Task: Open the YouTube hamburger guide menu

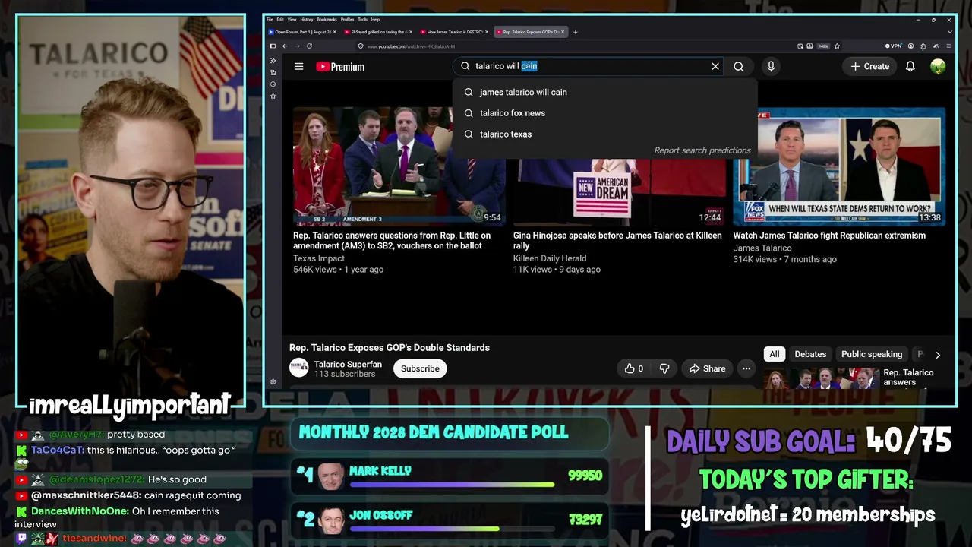Action: point(298,67)
